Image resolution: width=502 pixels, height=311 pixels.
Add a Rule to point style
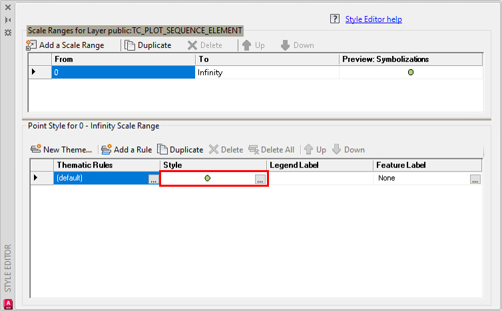(x=126, y=150)
